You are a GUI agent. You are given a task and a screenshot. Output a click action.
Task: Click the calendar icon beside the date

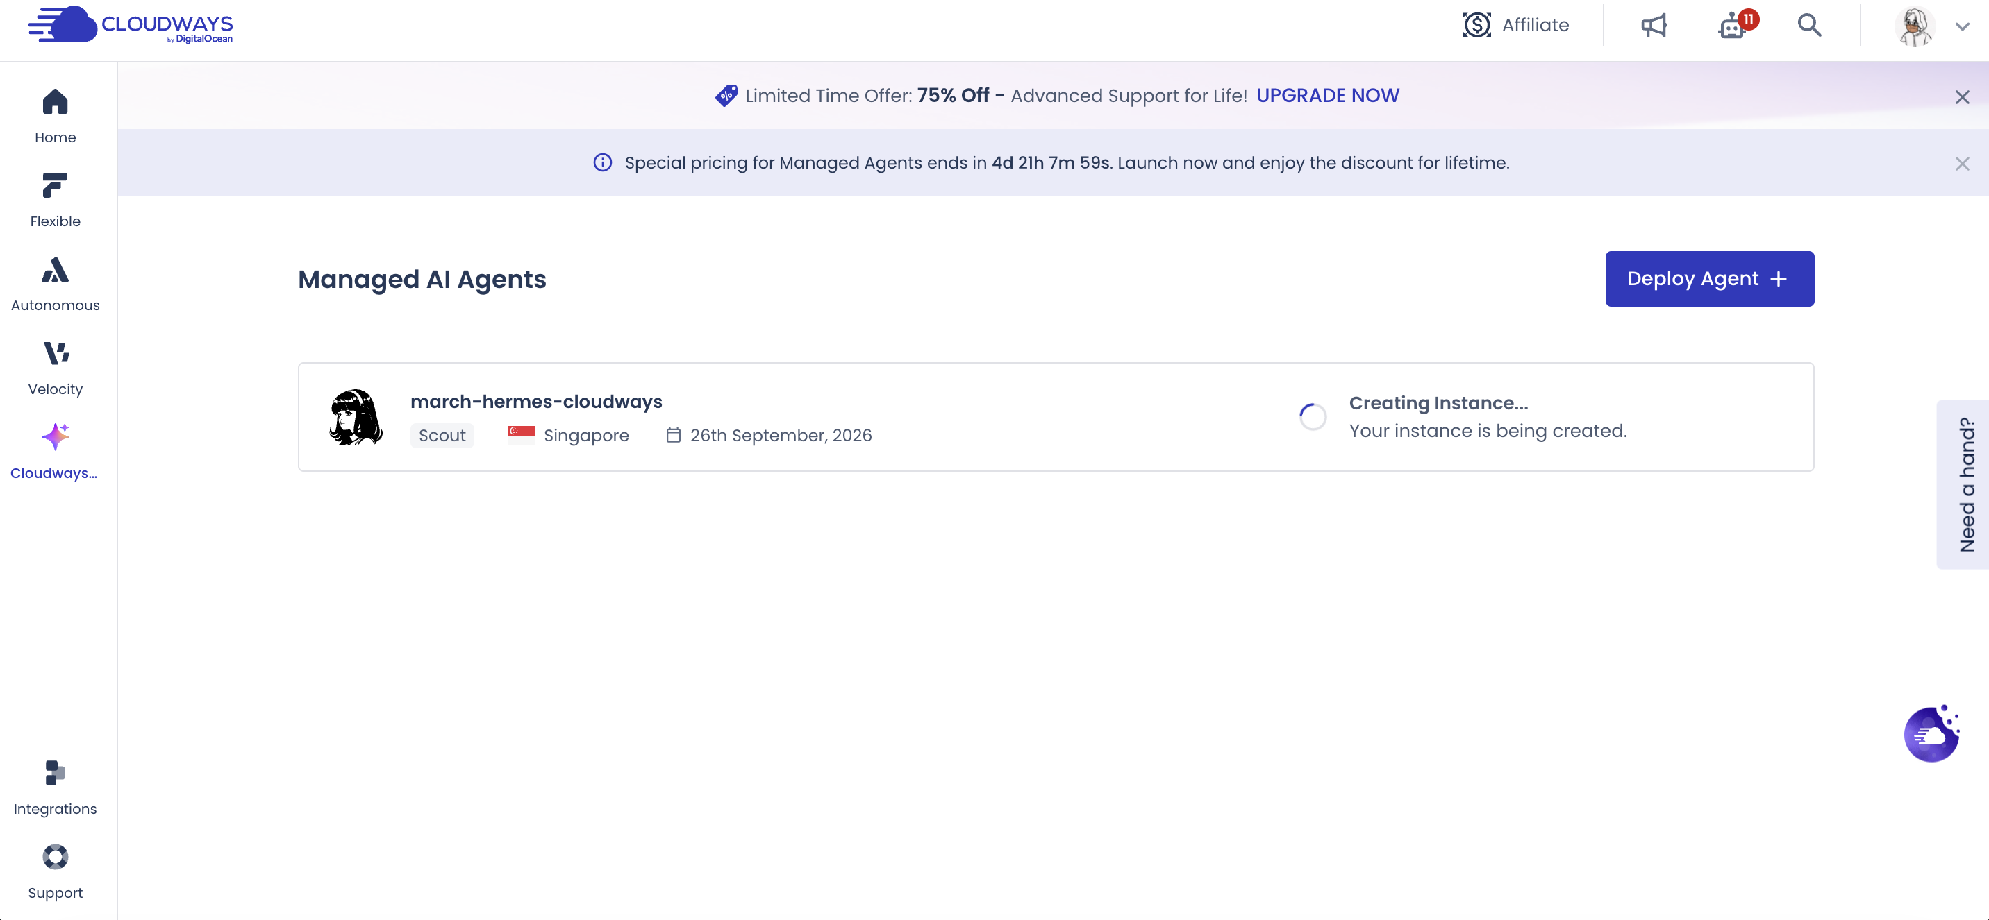[673, 435]
